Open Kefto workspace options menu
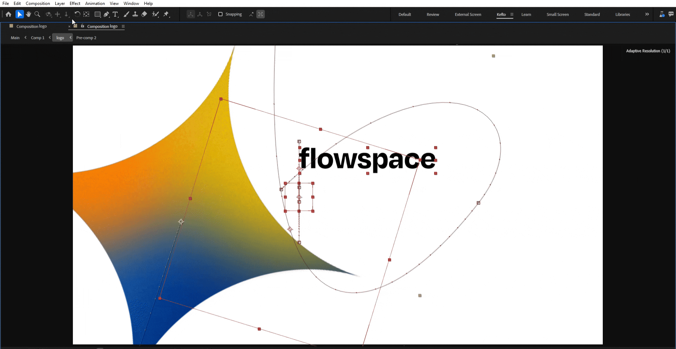Image resolution: width=676 pixels, height=349 pixels. (x=512, y=14)
